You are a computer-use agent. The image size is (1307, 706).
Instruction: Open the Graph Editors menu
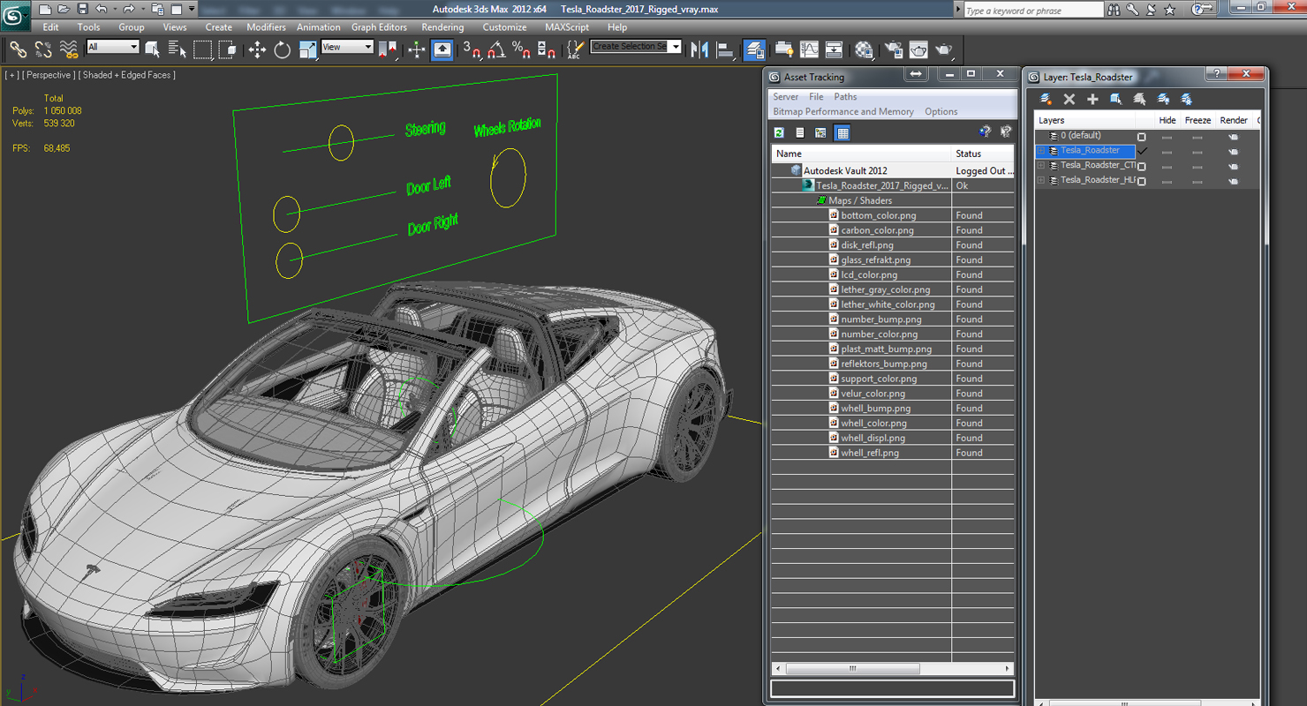point(379,27)
